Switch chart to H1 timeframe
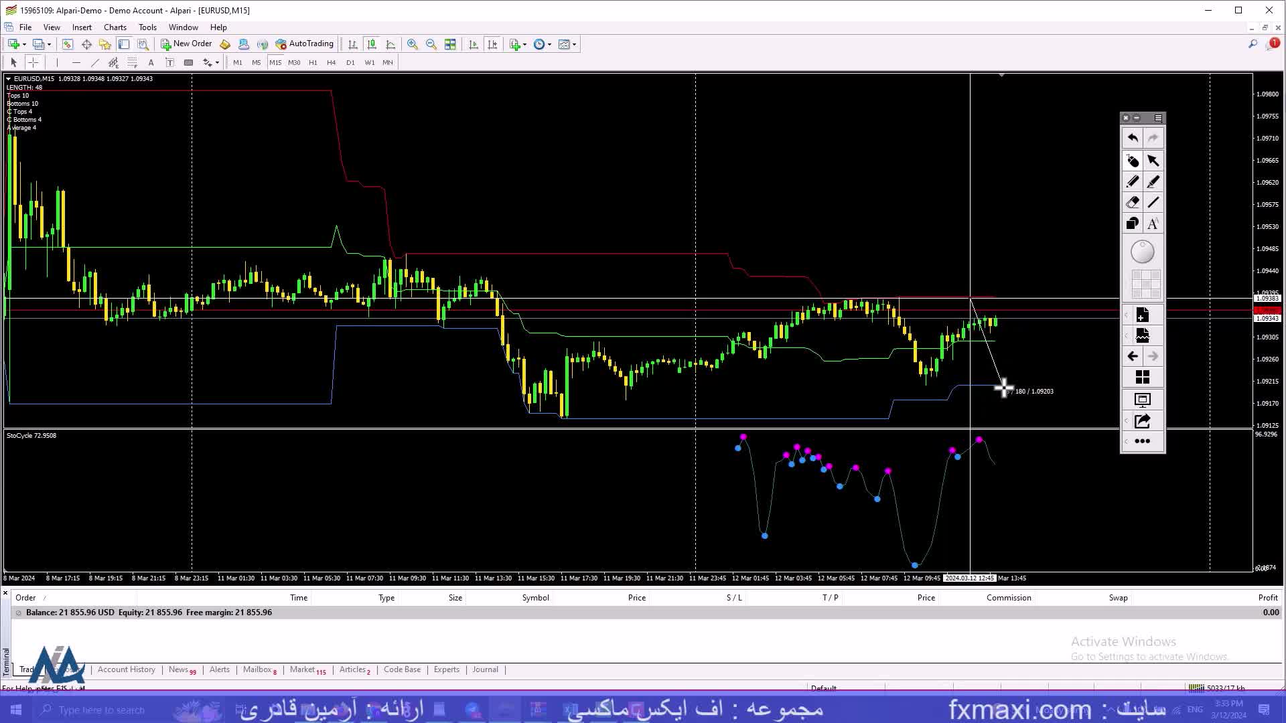The height and width of the screenshot is (723, 1286). click(x=313, y=62)
